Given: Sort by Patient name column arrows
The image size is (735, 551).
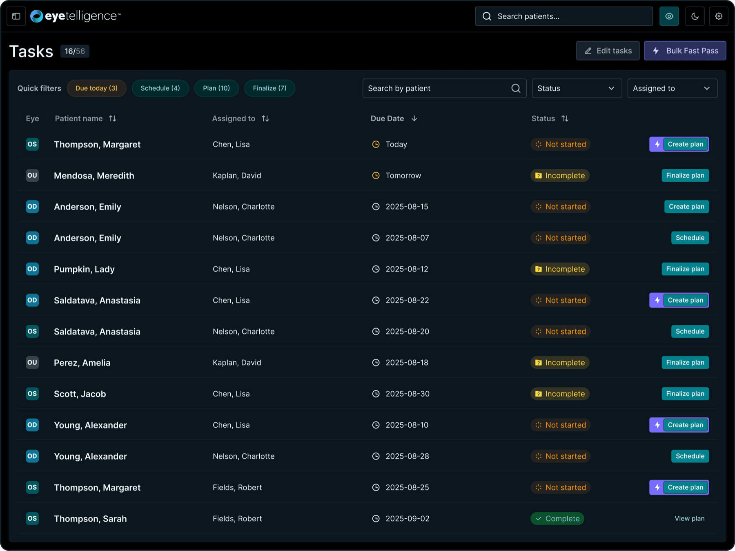Looking at the screenshot, I should click(113, 118).
